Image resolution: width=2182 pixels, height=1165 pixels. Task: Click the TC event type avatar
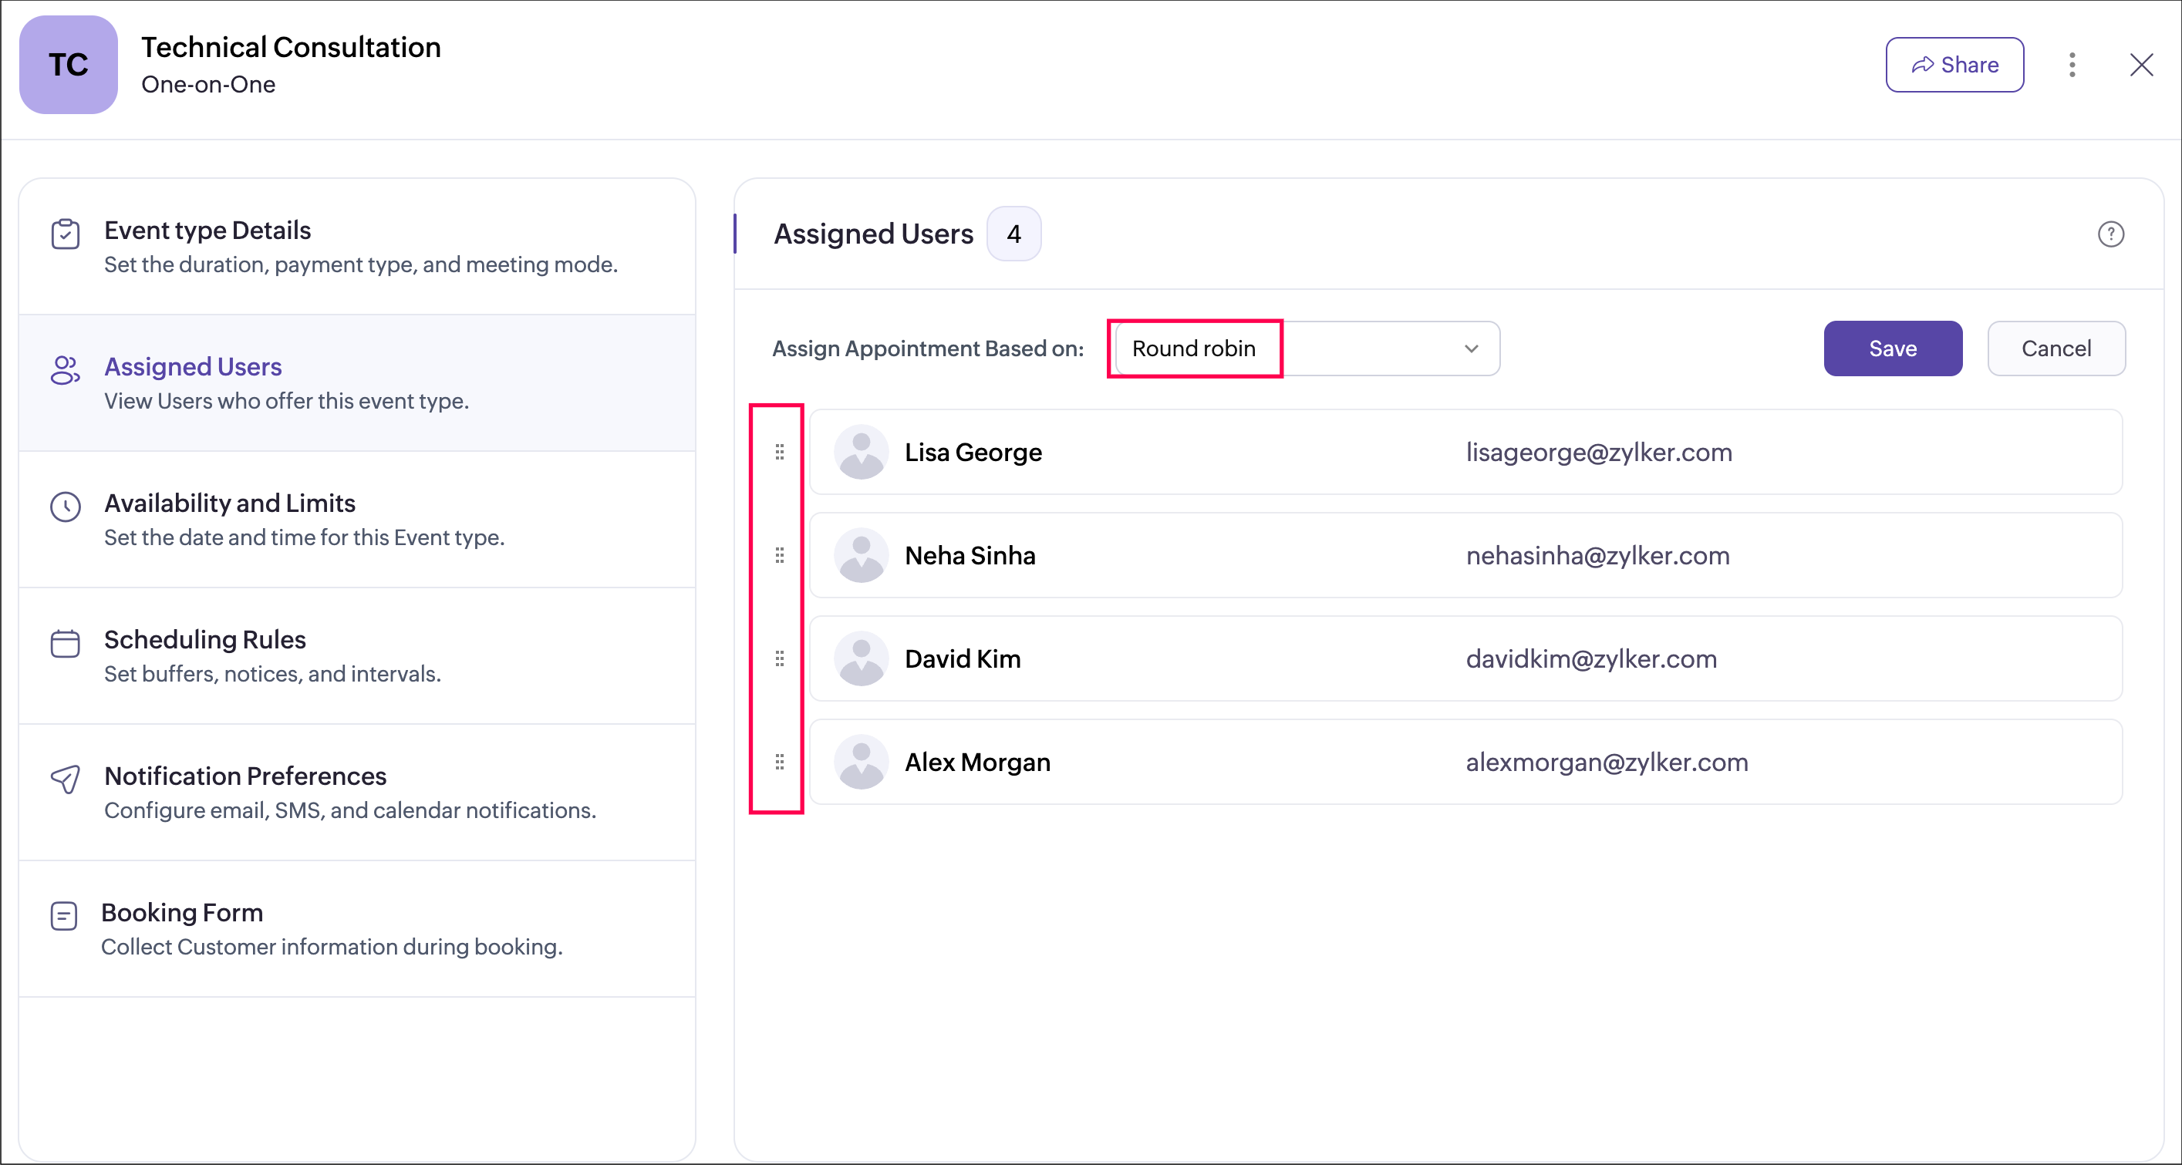click(69, 66)
